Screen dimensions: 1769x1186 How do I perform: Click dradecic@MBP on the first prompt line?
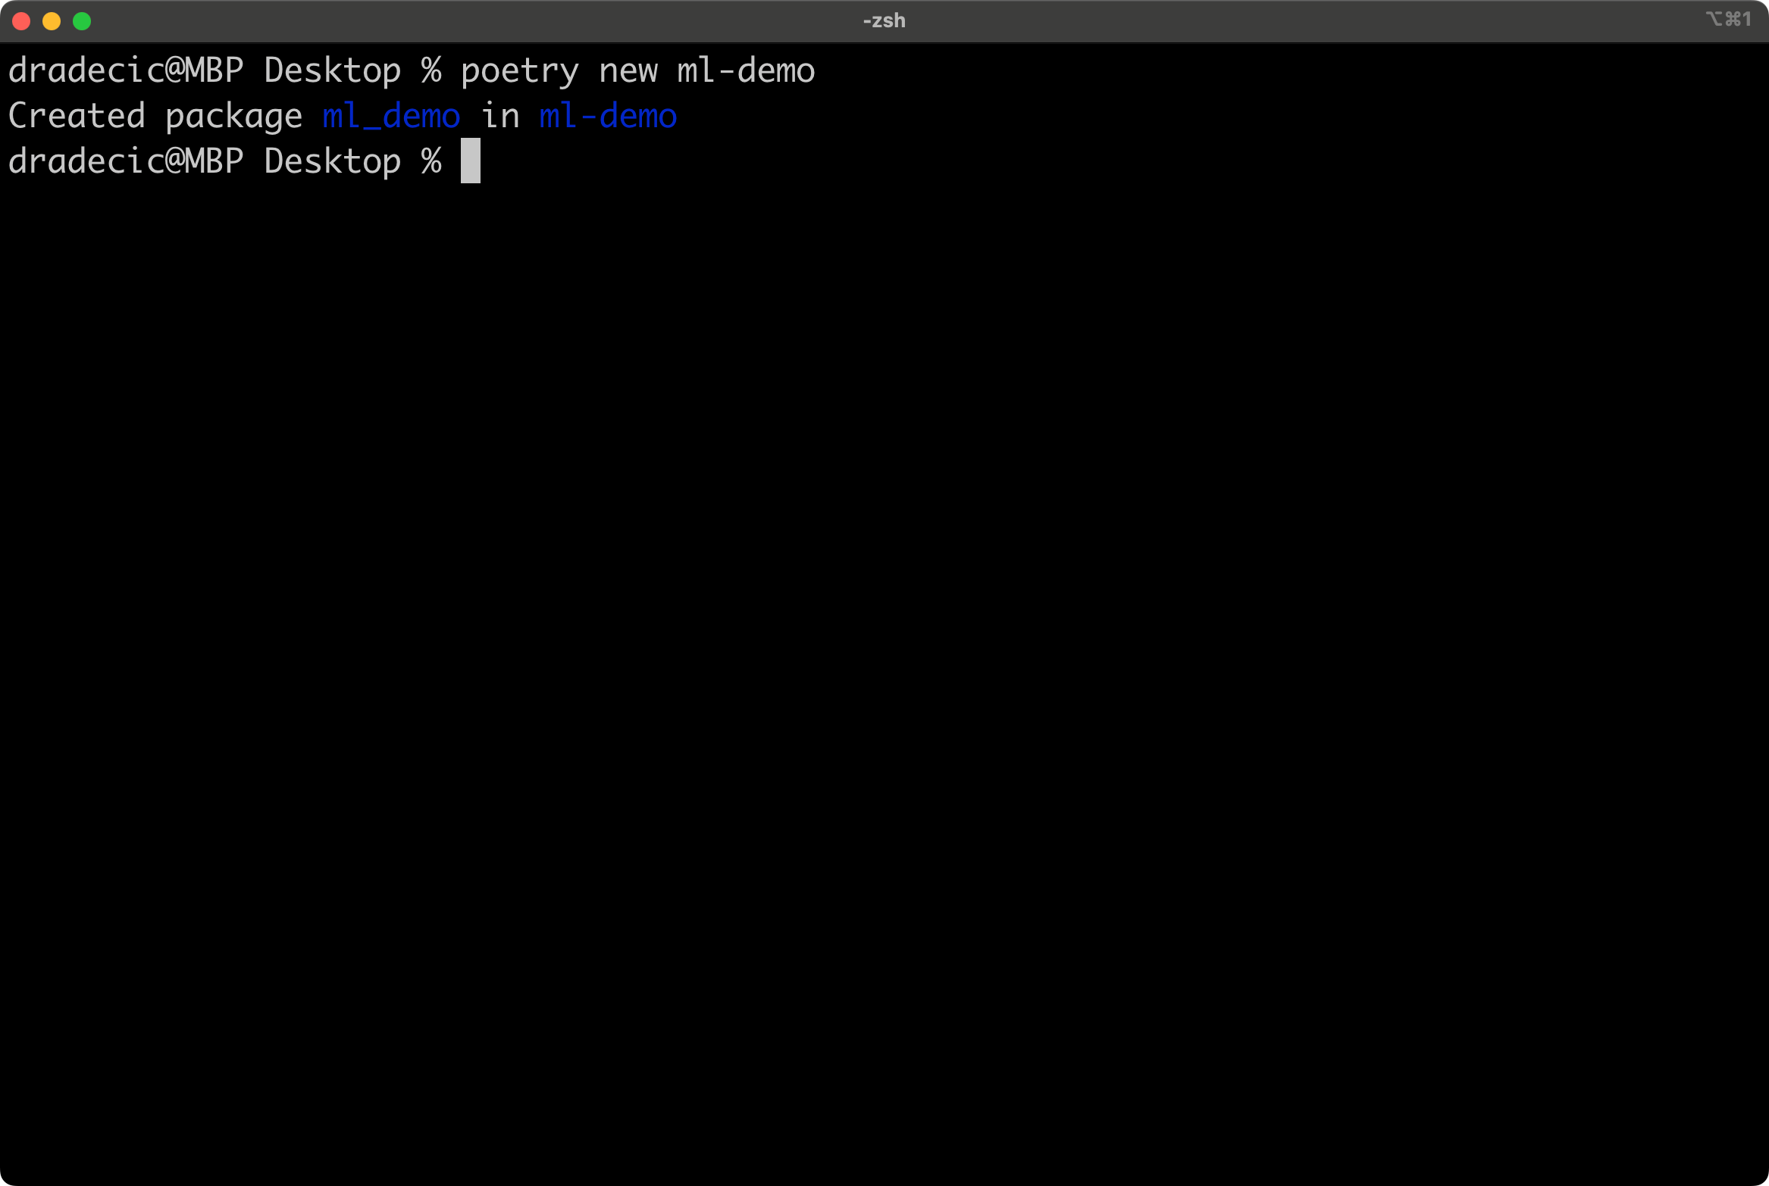tap(126, 70)
